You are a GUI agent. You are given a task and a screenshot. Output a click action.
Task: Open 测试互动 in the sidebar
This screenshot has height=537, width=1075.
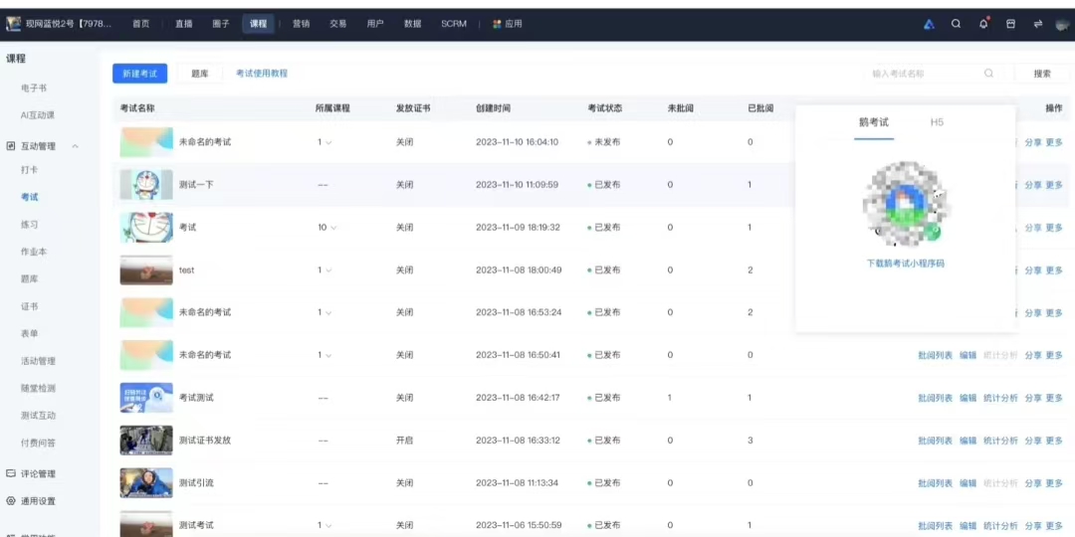pyautogui.click(x=38, y=415)
